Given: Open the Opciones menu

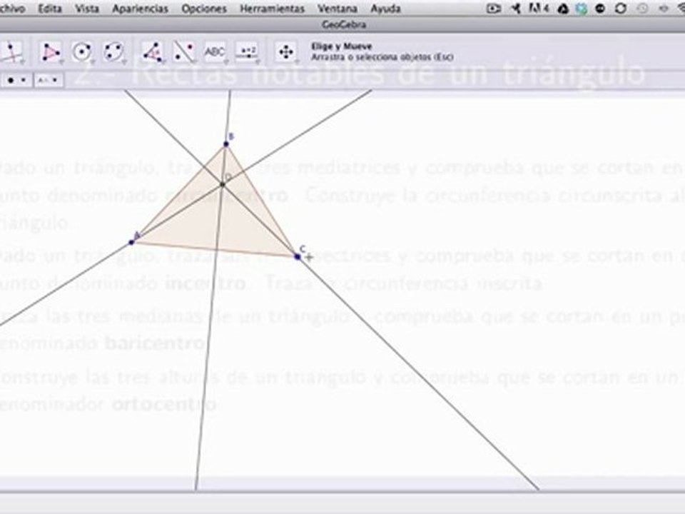Looking at the screenshot, I should 204,9.
